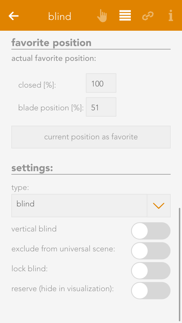
Task: Turn on the lock blind switch
Action: pyautogui.click(x=151, y=271)
